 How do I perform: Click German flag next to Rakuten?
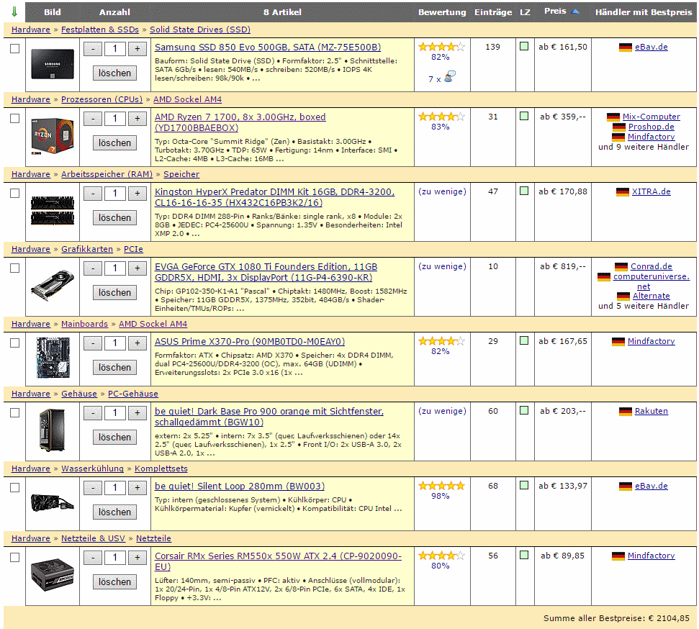pyautogui.click(x=626, y=412)
